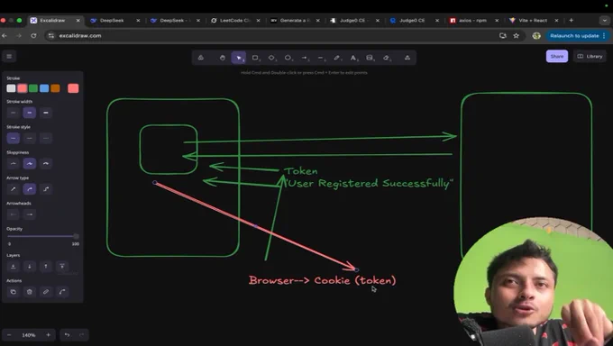Open the Excalidraw hamburger main menu
This screenshot has width=613, height=346.
[x=9, y=56]
